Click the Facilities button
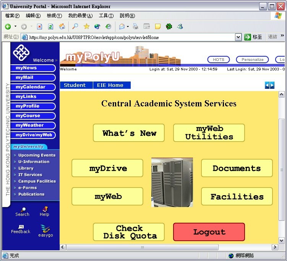This screenshot has height=261, width=287. pos(237,196)
